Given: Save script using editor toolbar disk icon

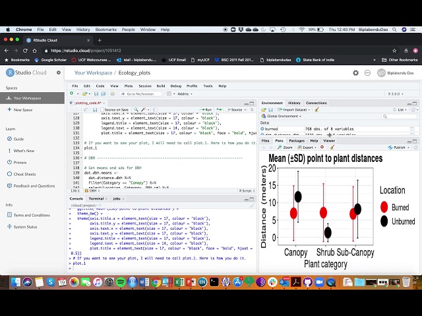Looking at the screenshot, I should point(95,110).
